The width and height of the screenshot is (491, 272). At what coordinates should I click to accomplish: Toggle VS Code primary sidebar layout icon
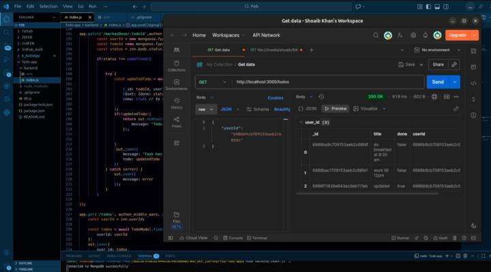coord(428,7)
